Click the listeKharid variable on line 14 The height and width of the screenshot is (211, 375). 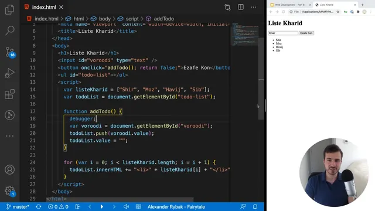(91, 90)
